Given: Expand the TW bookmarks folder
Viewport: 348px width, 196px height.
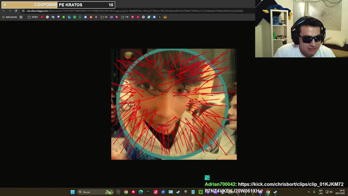Looking at the screenshot, I should [125, 17].
